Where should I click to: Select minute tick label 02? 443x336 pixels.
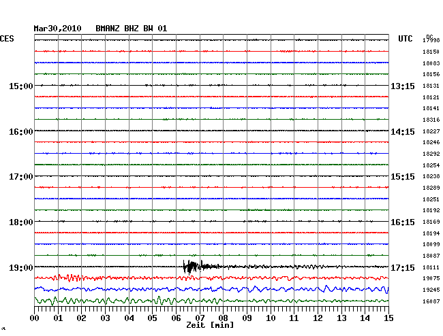(81, 318)
